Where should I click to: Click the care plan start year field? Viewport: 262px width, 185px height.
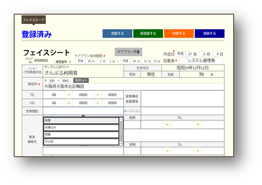pos(89,61)
